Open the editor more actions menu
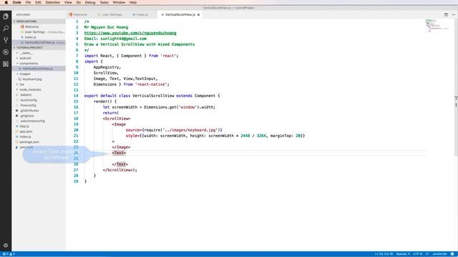The image size is (458, 257). [x=453, y=14]
